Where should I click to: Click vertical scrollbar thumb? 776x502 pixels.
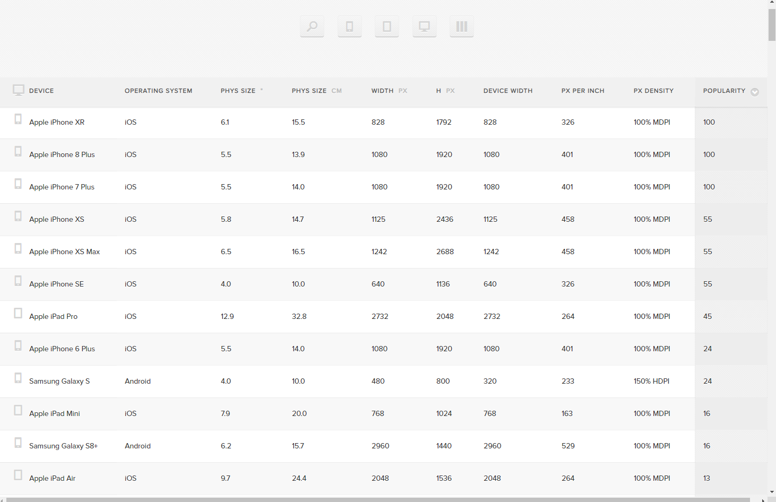pyautogui.click(x=772, y=24)
